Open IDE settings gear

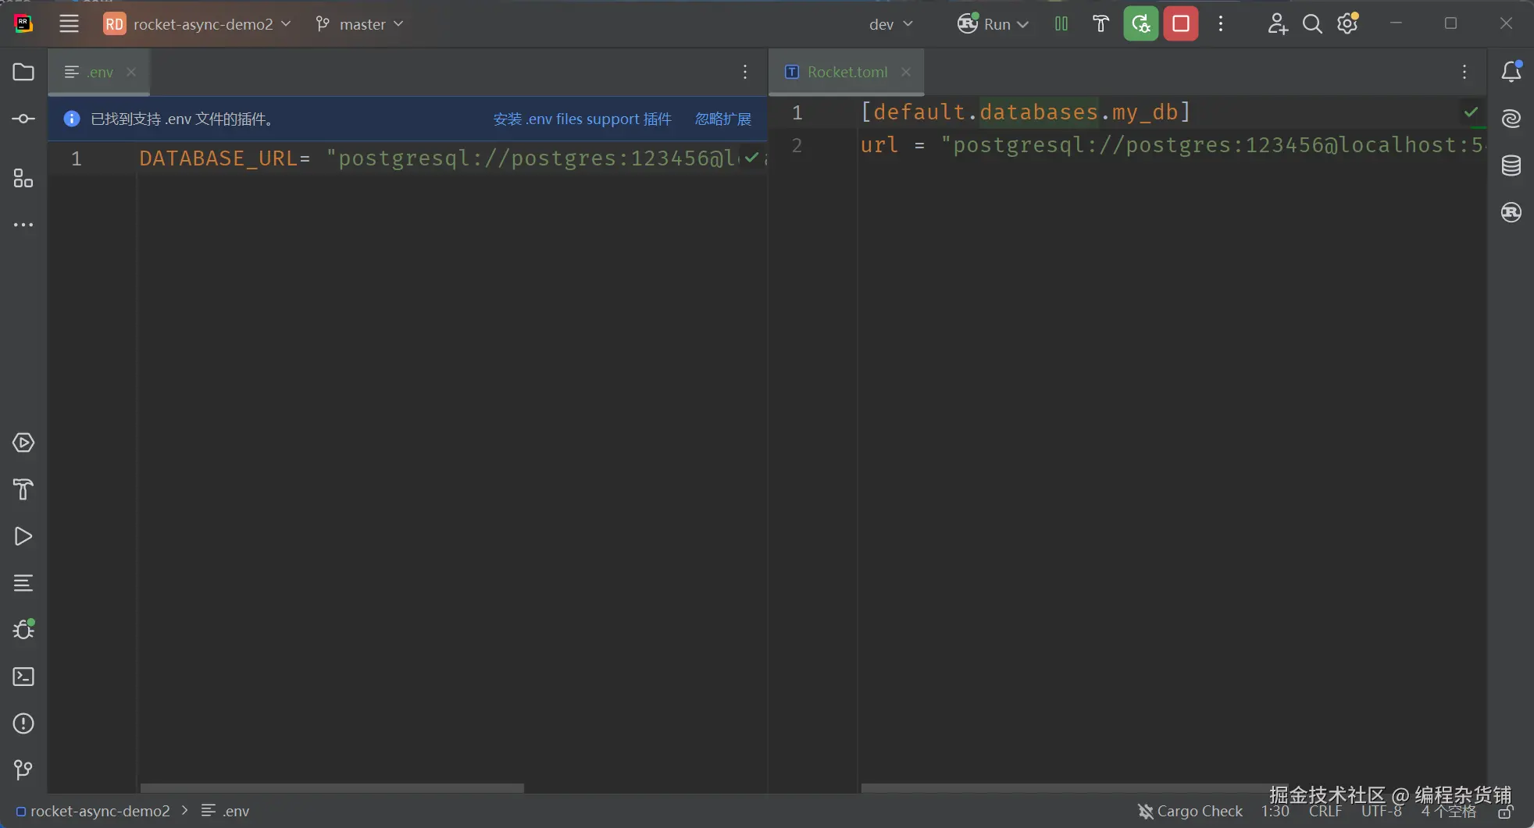tap(1347, 23)
